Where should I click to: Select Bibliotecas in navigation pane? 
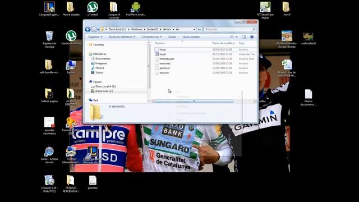(x=99, y=54)
